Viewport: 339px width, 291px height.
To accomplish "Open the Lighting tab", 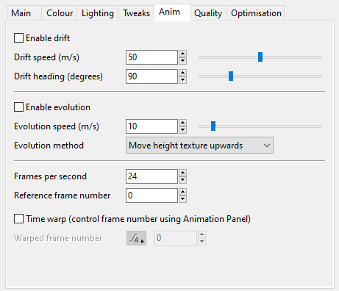I will tap(98, 13).
